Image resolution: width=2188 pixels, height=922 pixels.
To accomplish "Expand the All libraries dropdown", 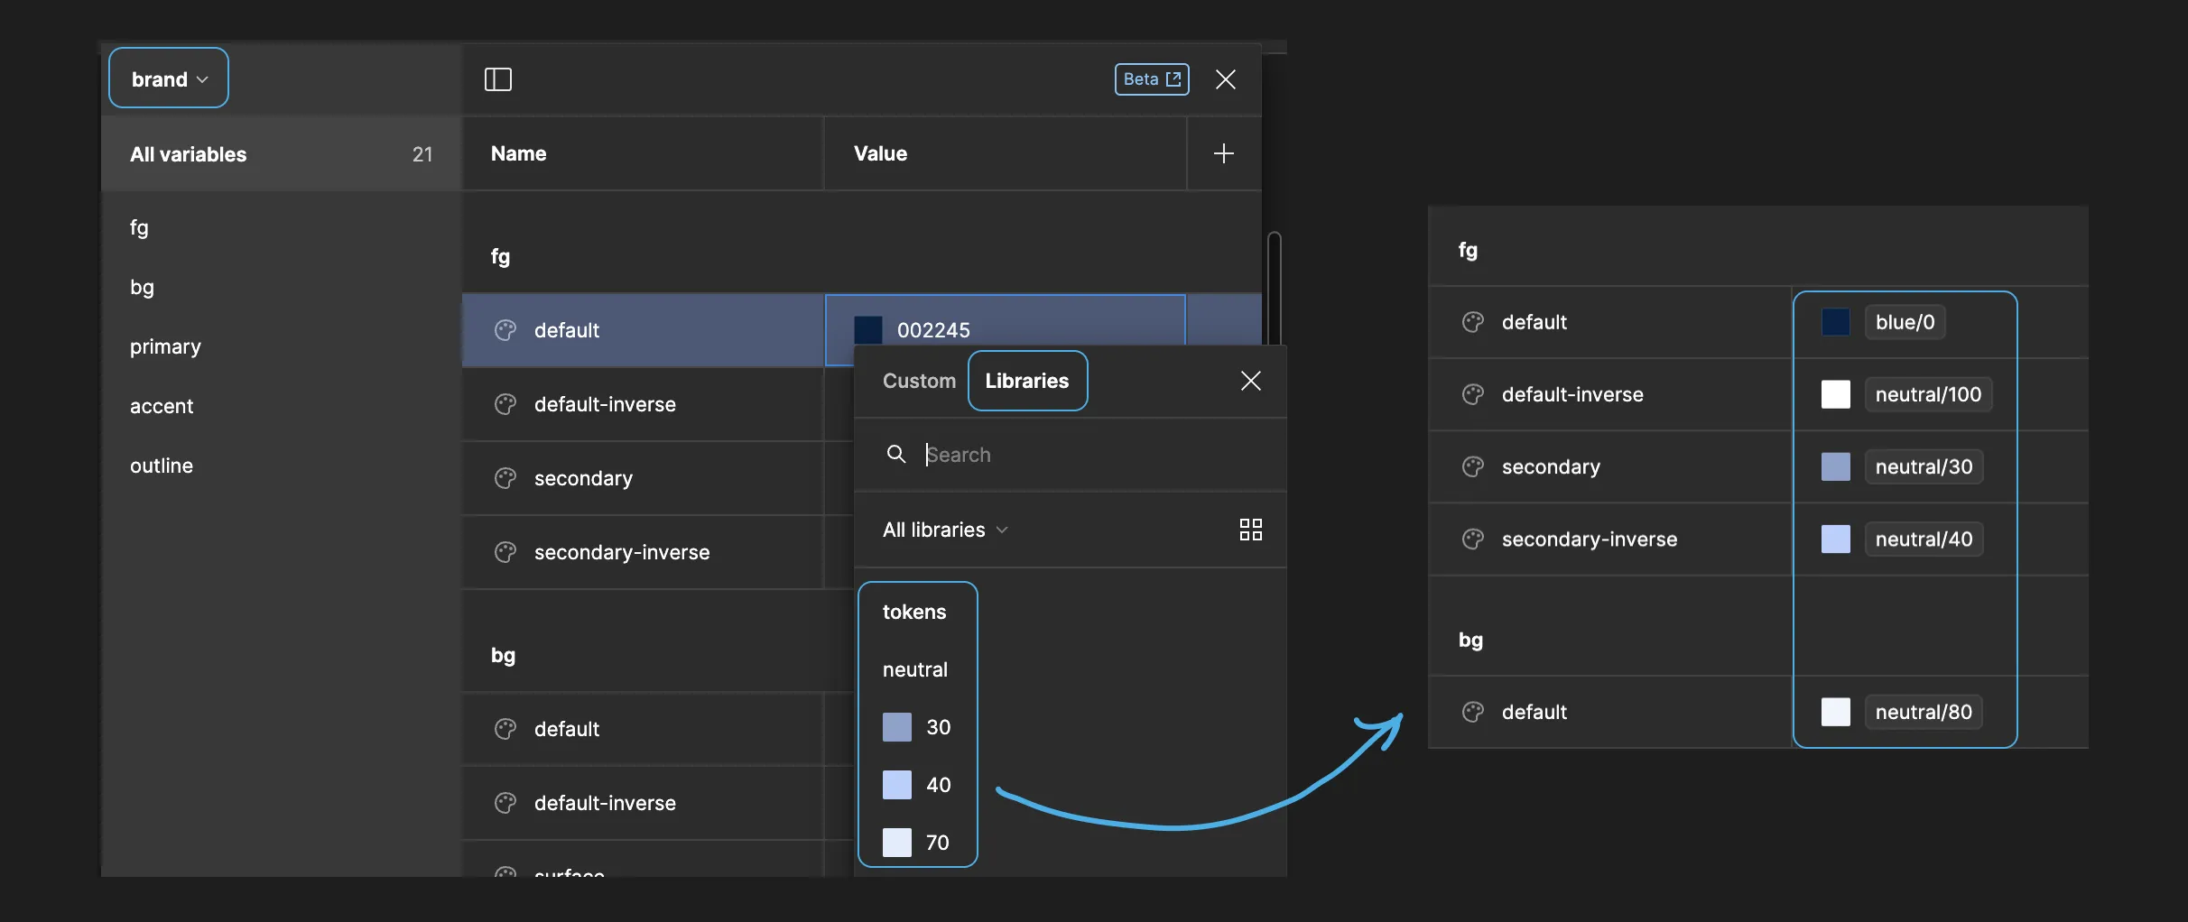I will 944,530.
